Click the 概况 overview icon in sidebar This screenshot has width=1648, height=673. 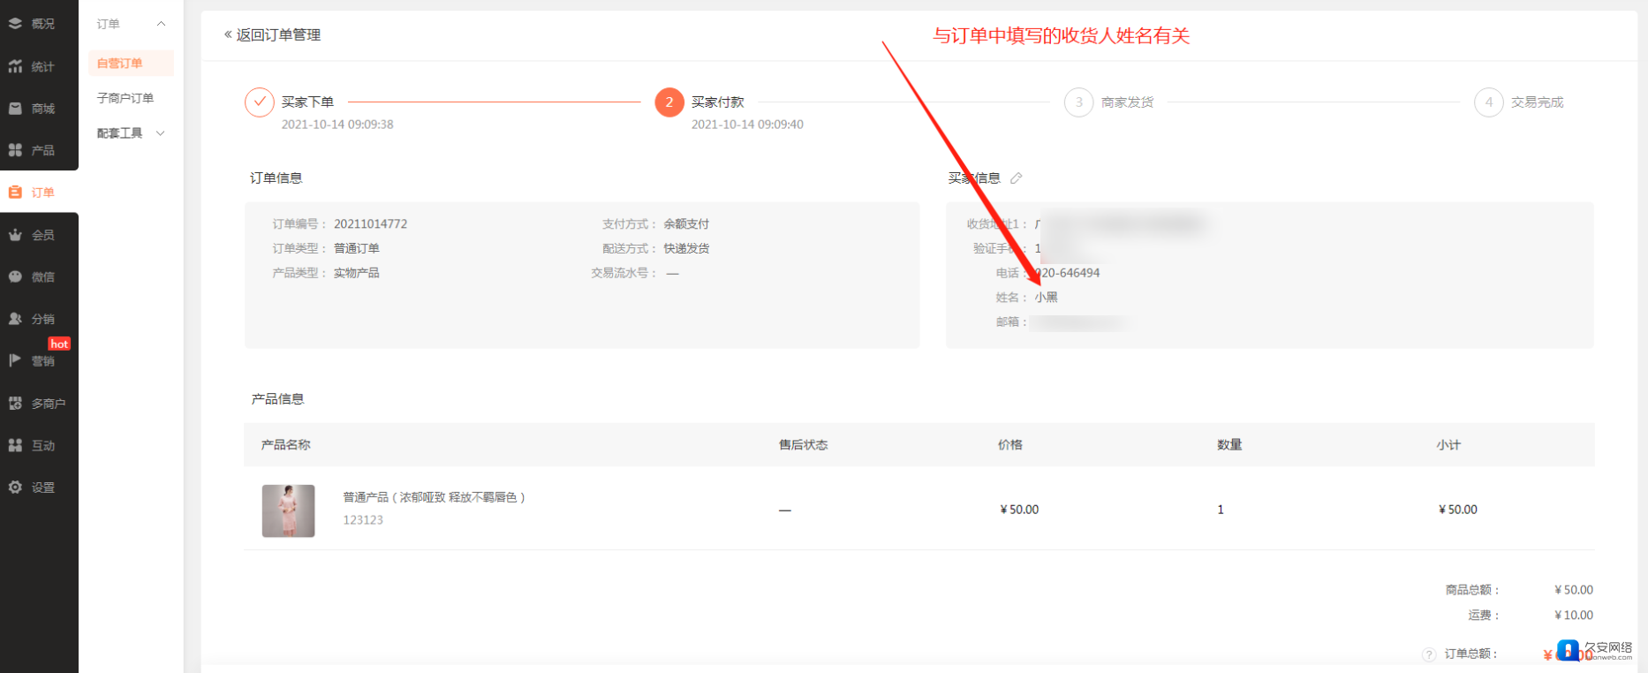(x=16, y=24)
